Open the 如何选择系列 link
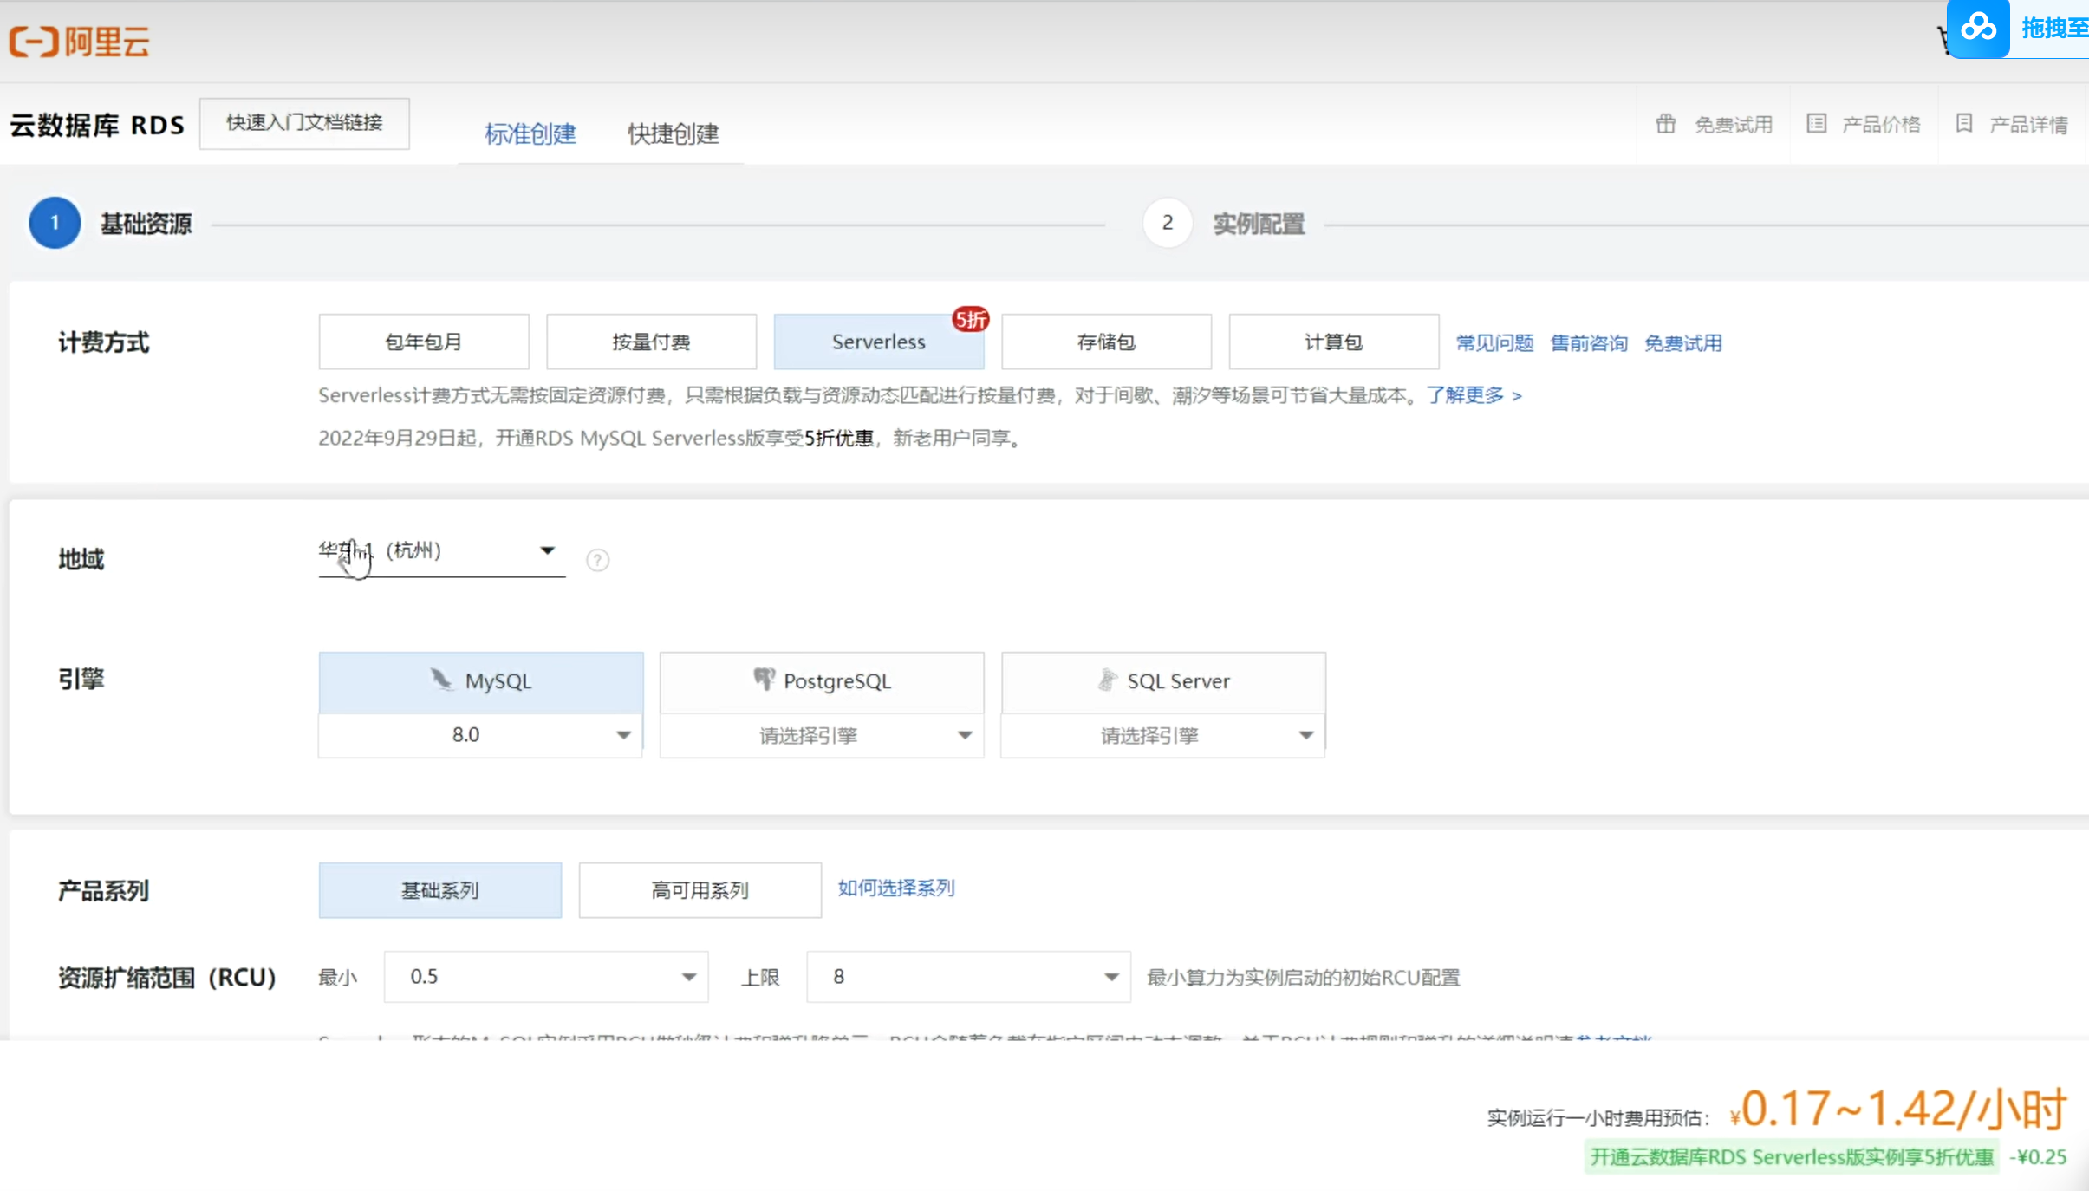Screen dimensions: 2089x1191 click(895, 888)
